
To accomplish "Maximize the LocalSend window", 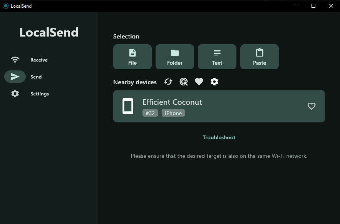I will click(x=313, y=6).
